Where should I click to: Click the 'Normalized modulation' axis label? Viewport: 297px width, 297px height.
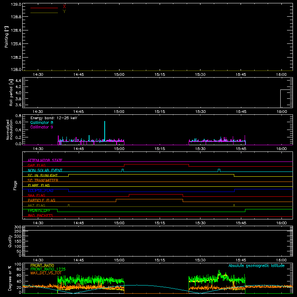(9, 130)
